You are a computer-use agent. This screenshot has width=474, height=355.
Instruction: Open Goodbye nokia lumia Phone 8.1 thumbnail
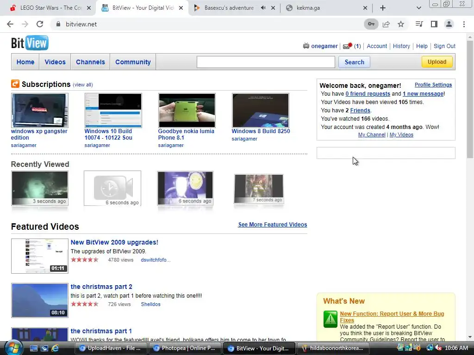coord(187,110)
